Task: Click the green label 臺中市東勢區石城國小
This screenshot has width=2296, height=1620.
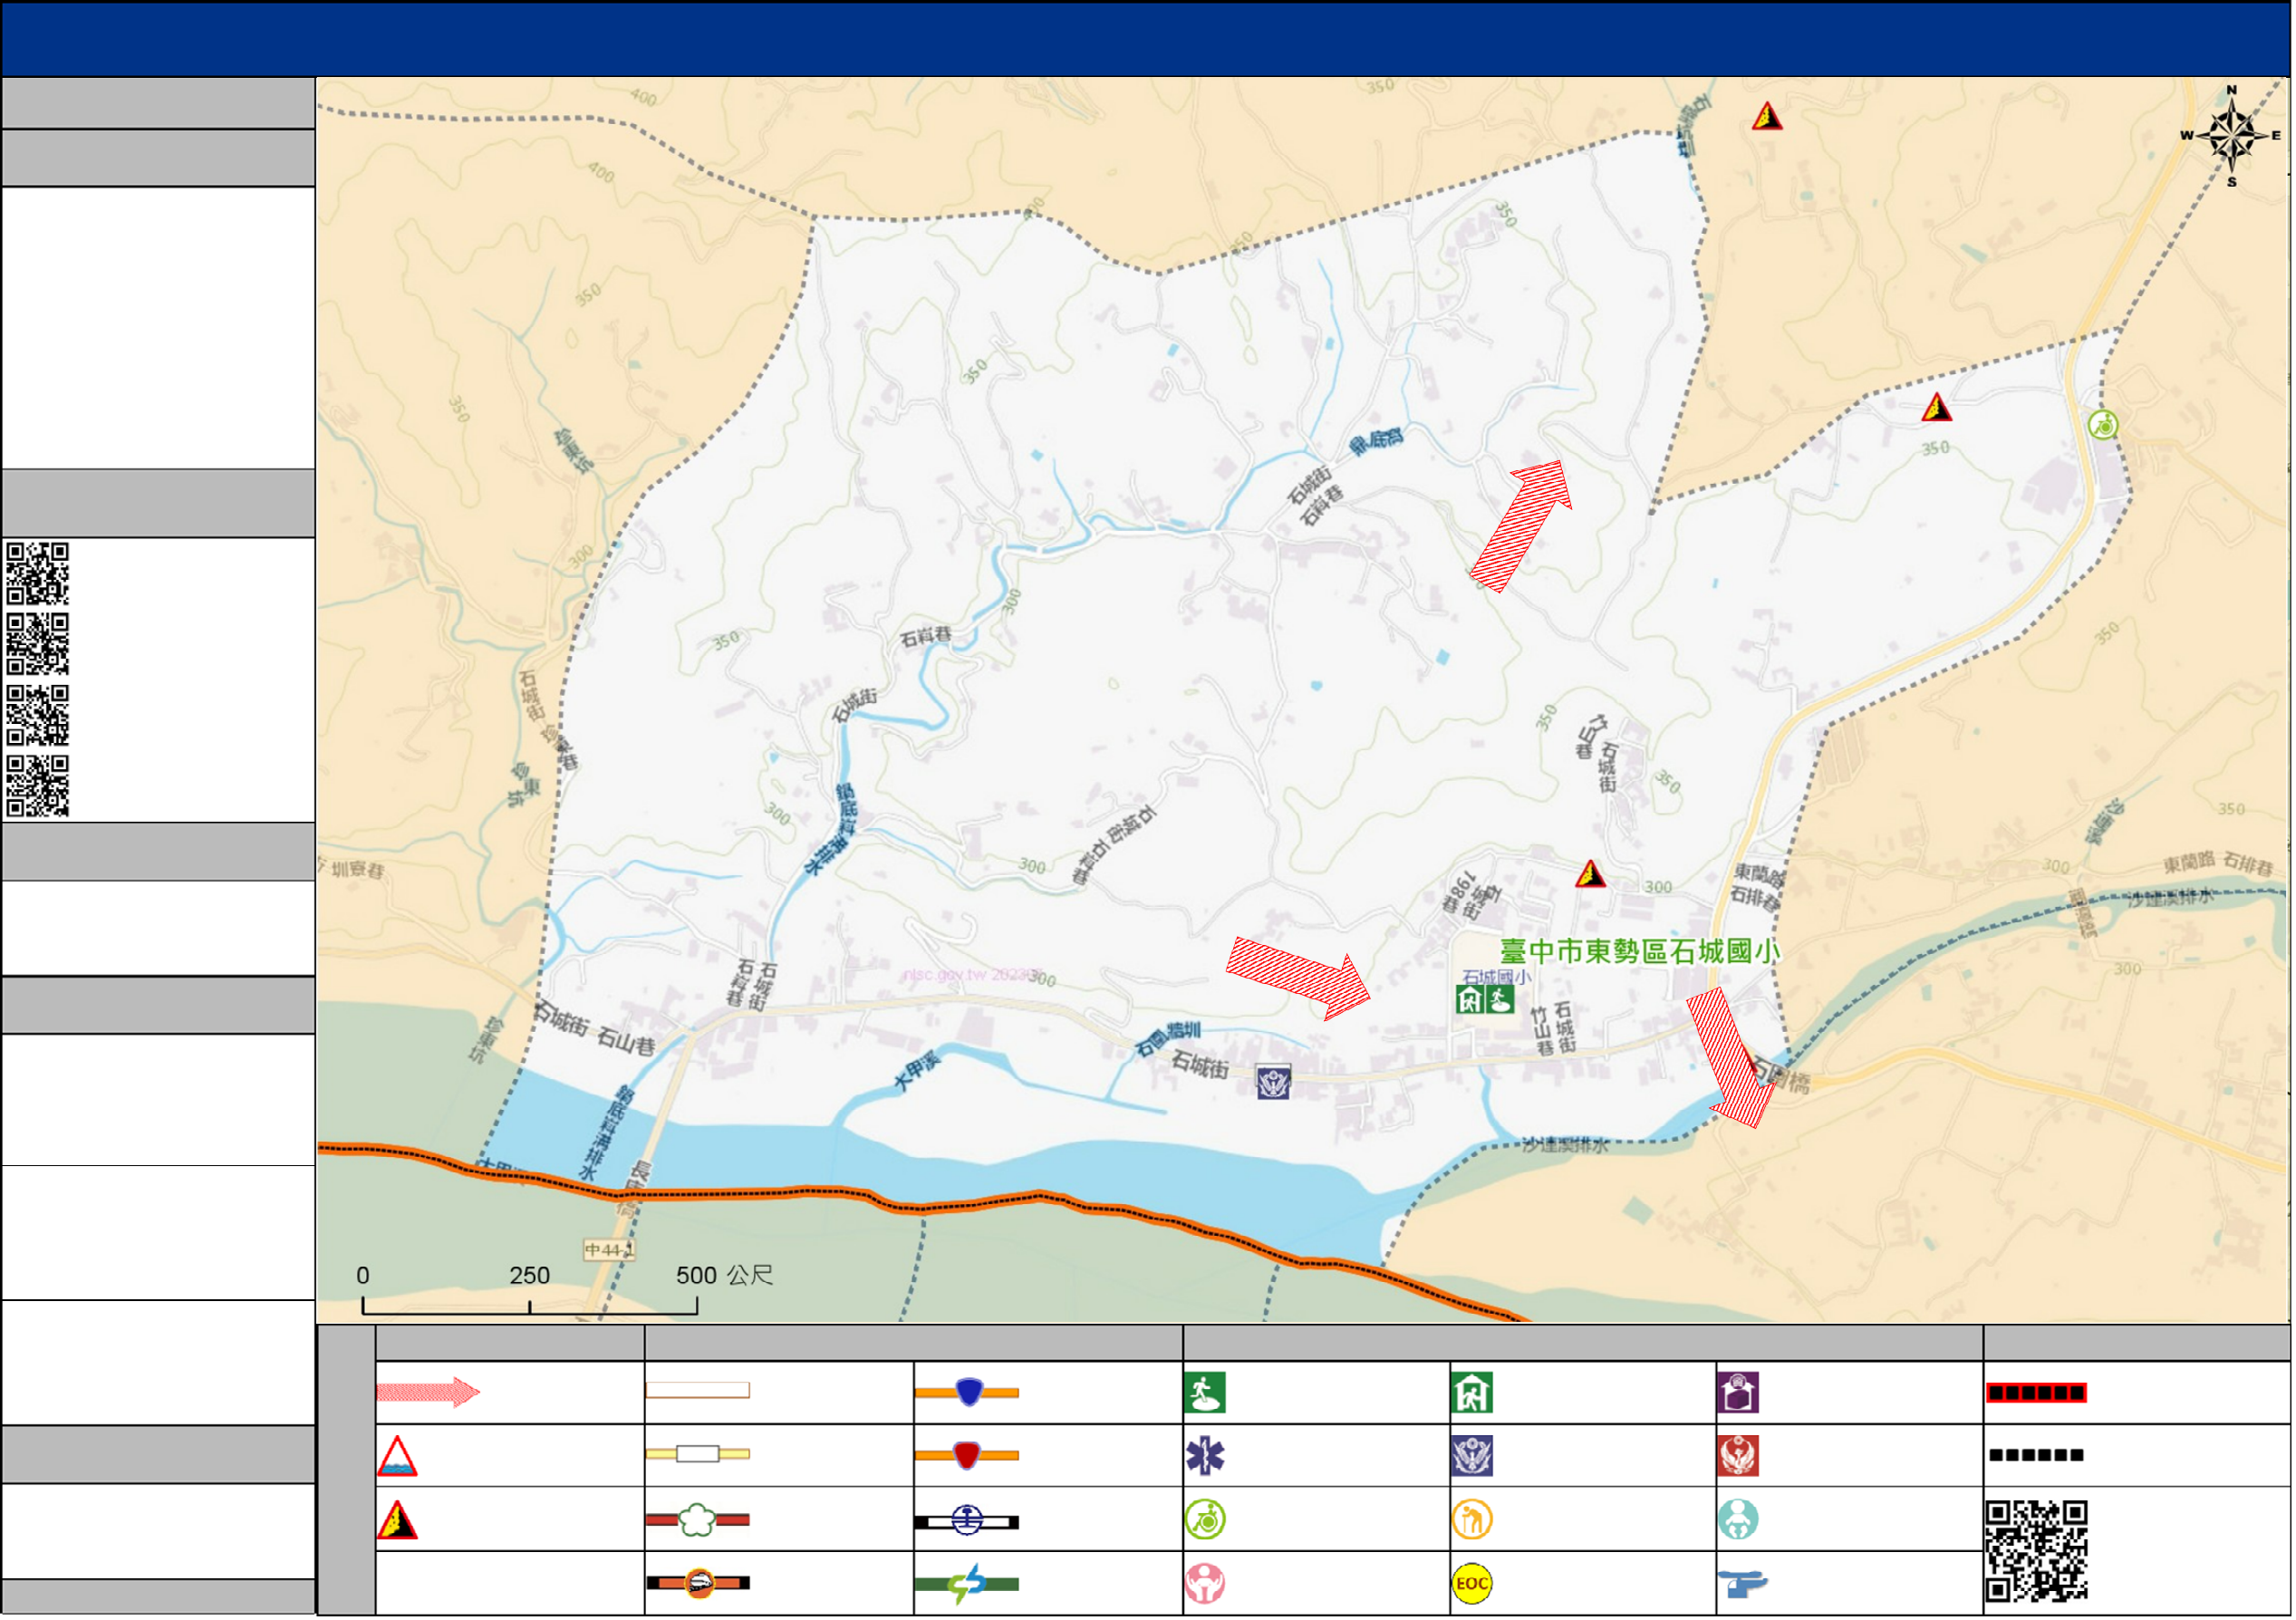Action: [1642, 951]
